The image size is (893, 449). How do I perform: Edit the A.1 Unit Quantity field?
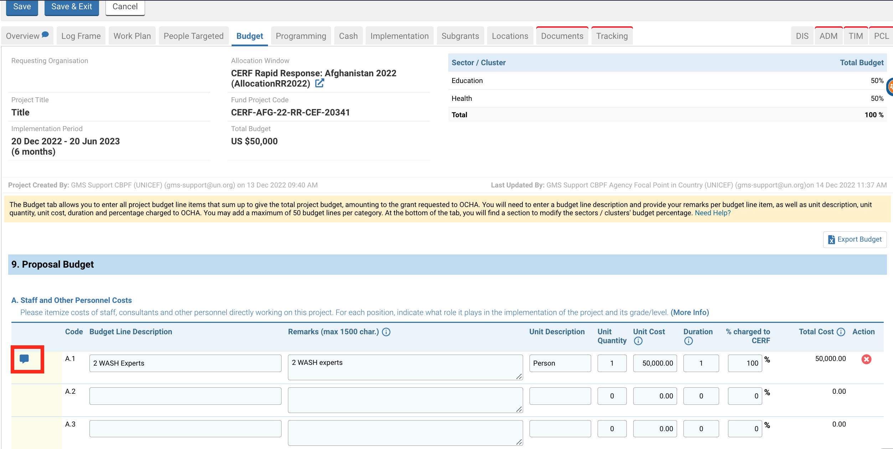pyautogui.click(x=612, y=363)
